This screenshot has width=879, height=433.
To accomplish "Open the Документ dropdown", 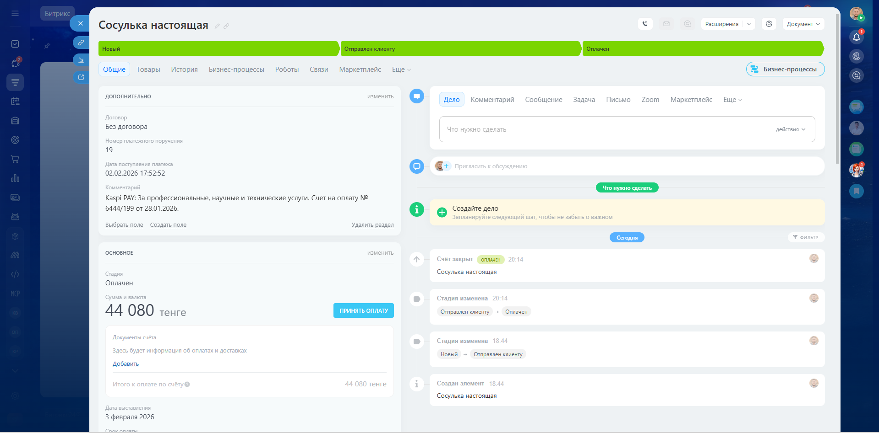I will (x=803, y=24).
